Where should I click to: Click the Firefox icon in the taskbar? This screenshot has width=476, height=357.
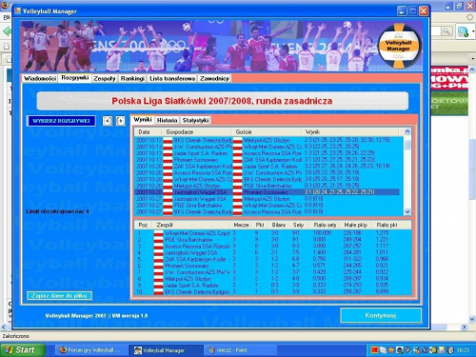63,349
